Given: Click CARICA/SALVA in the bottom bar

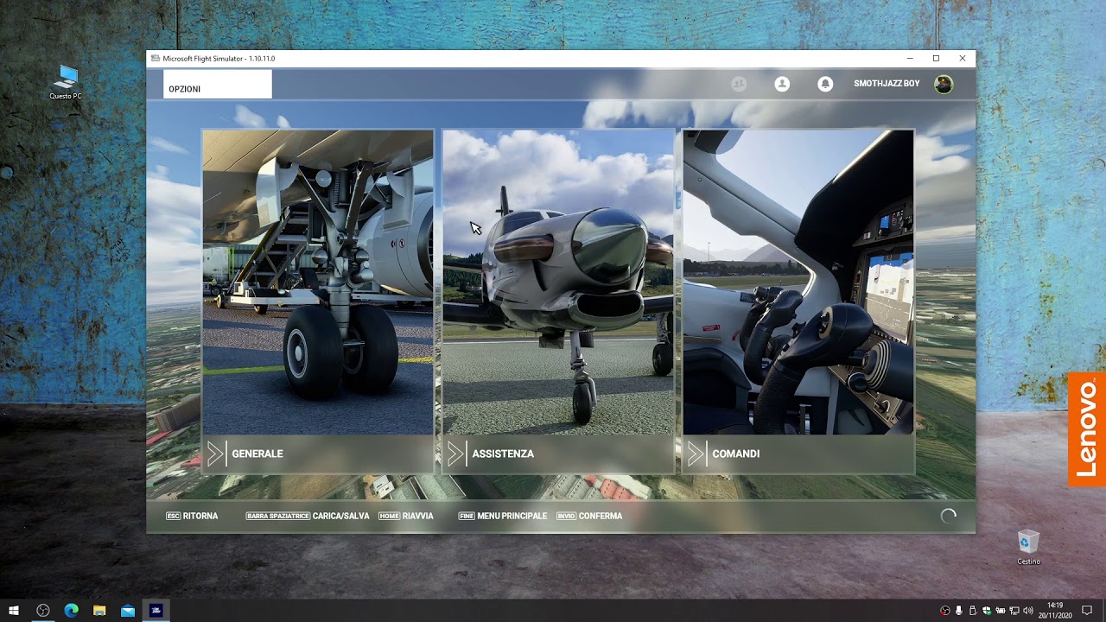Looking at the screenshot, I should (x=341, y=516).
